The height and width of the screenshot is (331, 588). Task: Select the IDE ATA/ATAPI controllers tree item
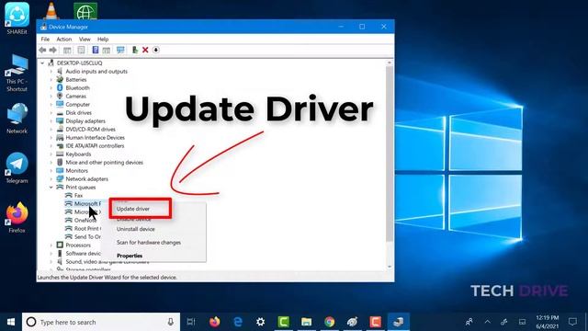point(95,145)
